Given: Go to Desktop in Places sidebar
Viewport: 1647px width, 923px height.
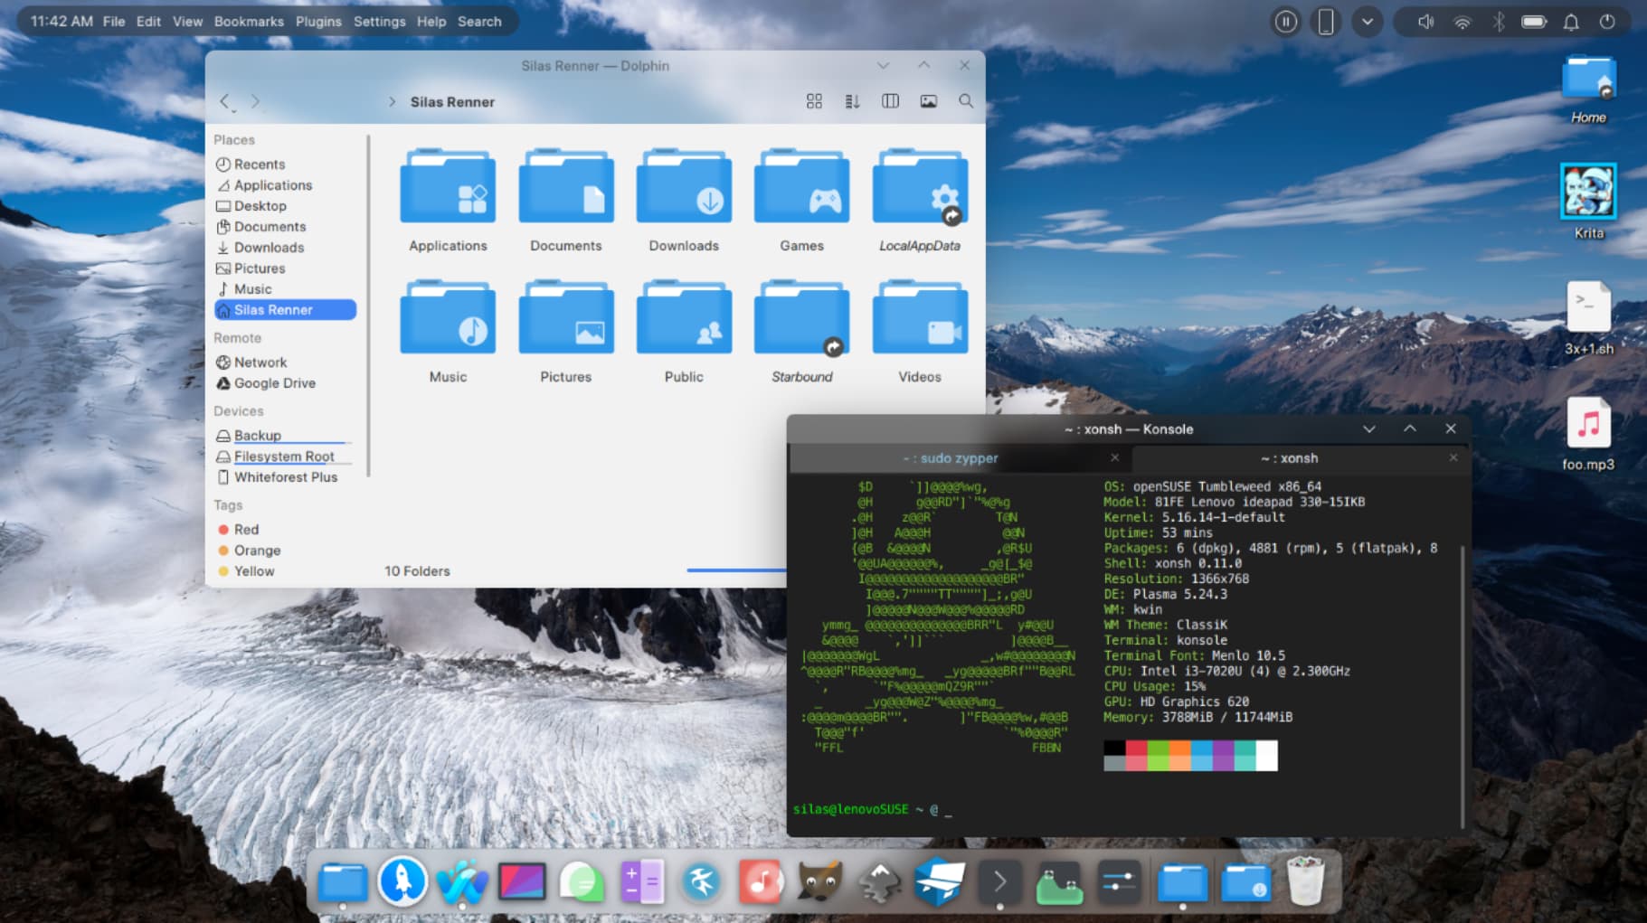Looking at the screenshot, I should (285, 205).
